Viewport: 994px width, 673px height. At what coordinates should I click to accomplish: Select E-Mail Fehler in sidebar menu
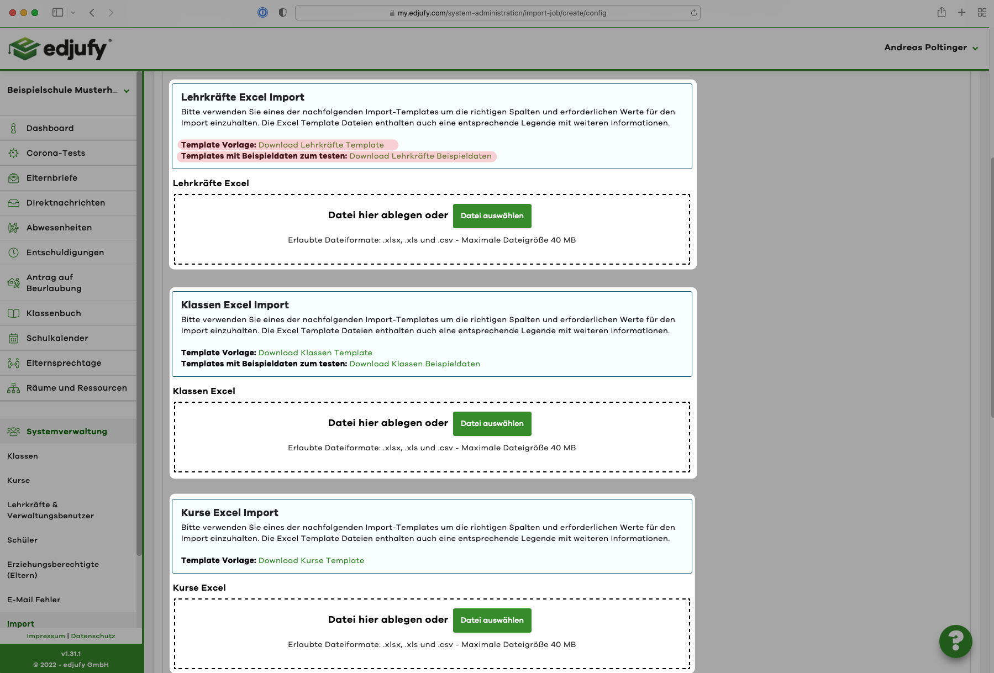coord(34,600)
